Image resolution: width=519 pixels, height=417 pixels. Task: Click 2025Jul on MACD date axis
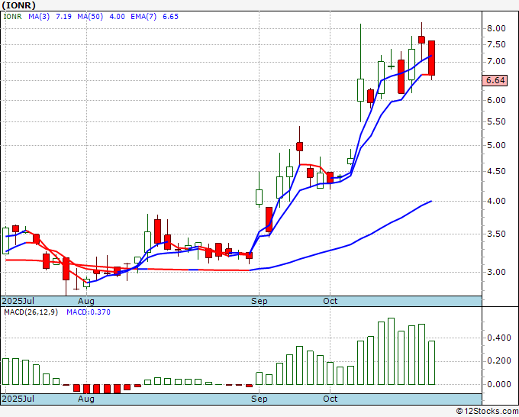click(18, 399)
